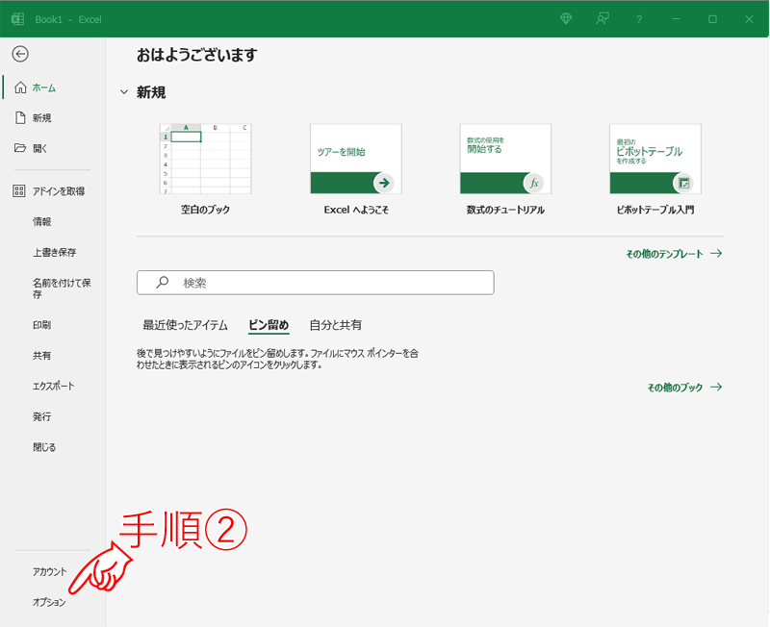
Task: Open help with the question mark icon
Action: coord(639,19)
